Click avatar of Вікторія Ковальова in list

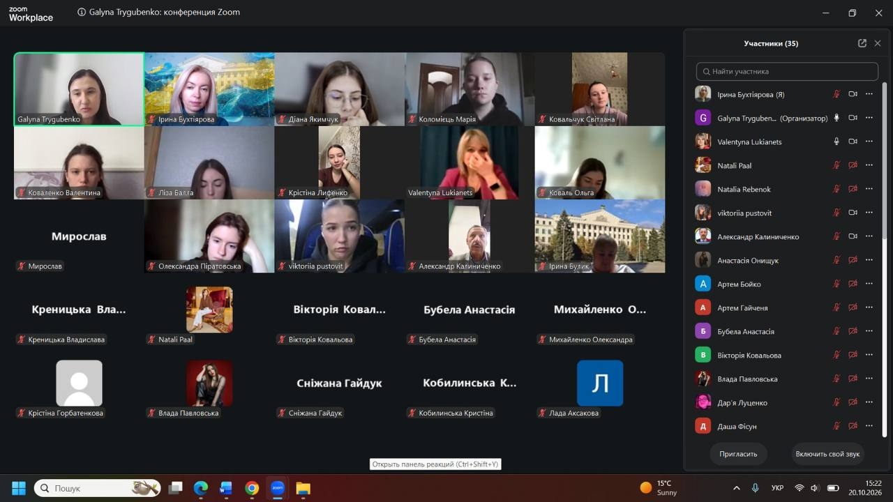[703, 355]
